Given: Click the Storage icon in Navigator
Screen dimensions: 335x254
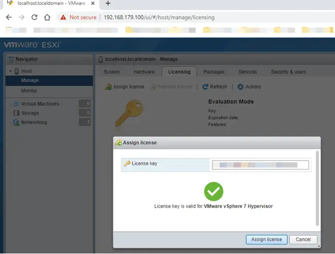Looking at the screenshot, I should 16,113.
